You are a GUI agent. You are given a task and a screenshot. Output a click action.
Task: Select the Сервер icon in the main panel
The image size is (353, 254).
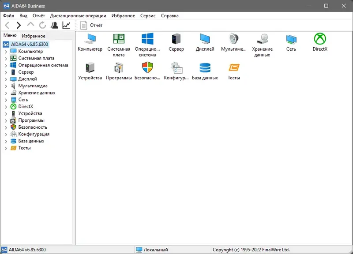tap(176, 40)
